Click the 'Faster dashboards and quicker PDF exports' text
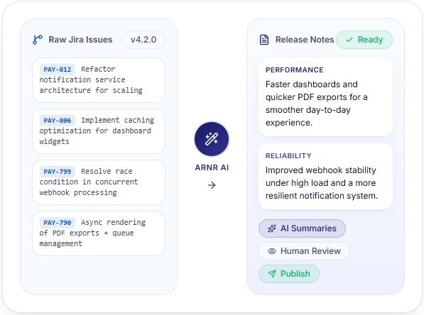The image size is (424, 315). (316, 104)
